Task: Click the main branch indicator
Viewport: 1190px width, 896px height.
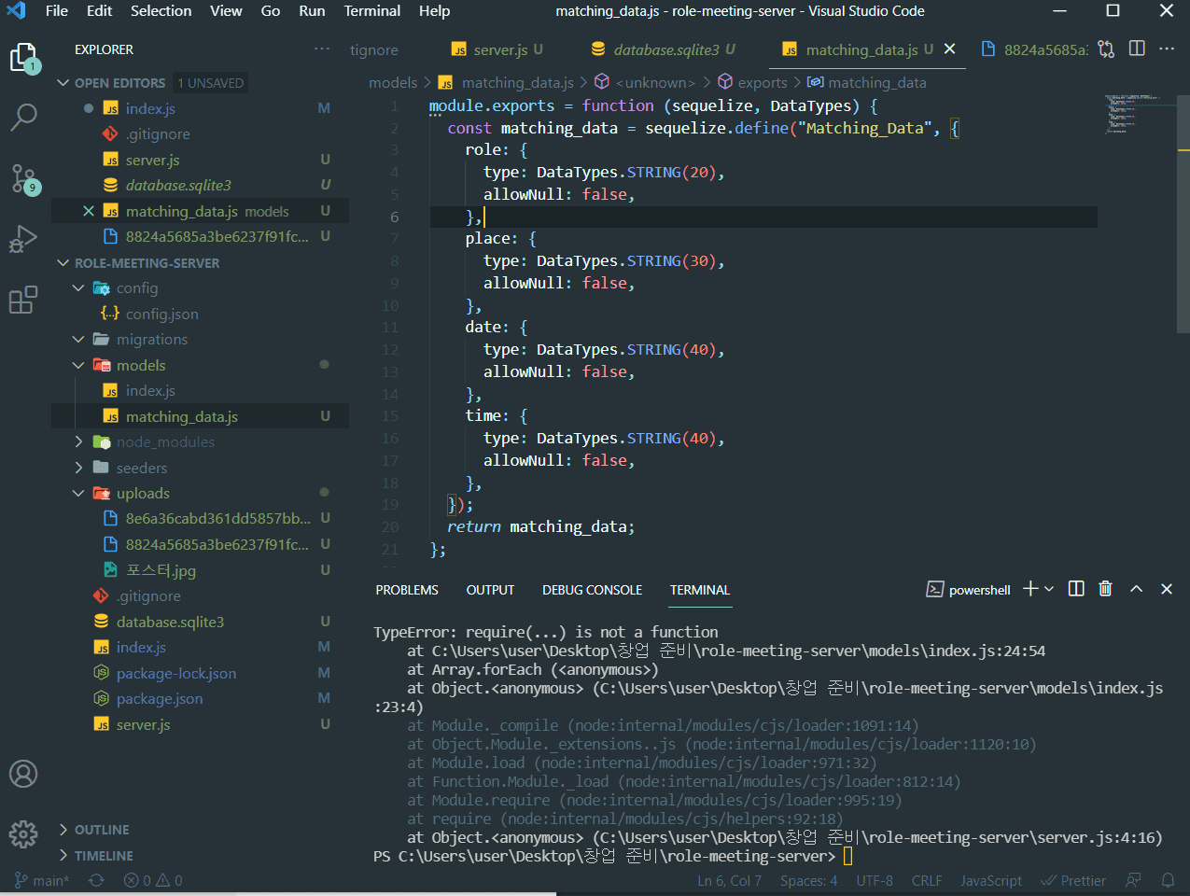Action: [x=42, y=880]
